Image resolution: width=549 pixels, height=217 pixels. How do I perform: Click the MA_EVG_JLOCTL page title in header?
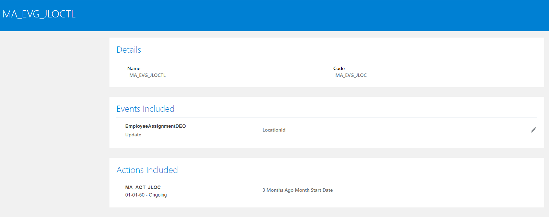tap(39, 14)
